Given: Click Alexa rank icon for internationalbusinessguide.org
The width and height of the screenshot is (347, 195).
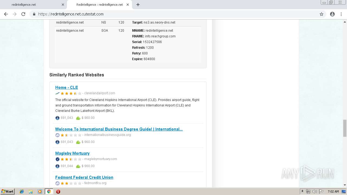Looking at the screenshot, I should [57, 142].
